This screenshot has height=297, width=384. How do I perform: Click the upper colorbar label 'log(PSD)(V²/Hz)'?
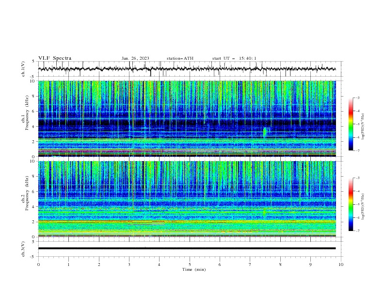[363, 127]
